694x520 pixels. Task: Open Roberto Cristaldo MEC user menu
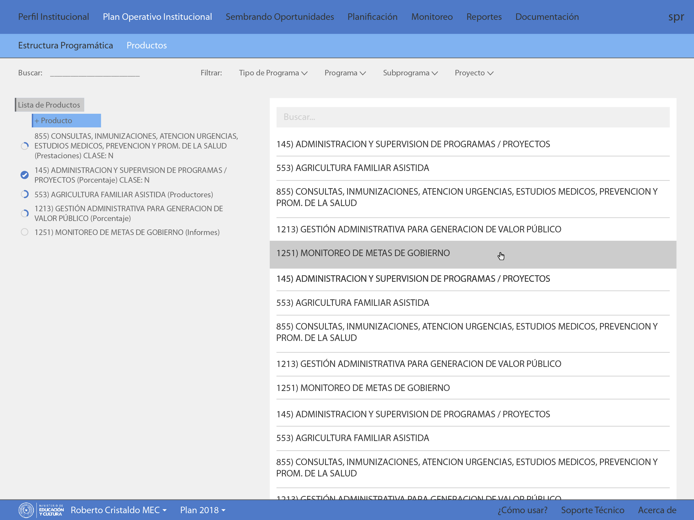tap(118, 510)
